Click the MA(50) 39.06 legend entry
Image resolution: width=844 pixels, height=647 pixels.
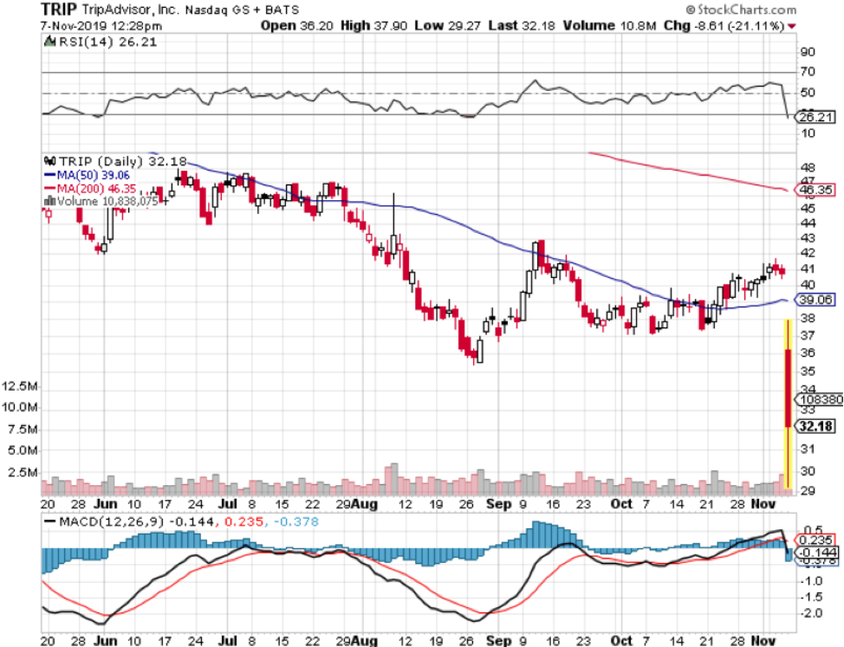[93, 175]
